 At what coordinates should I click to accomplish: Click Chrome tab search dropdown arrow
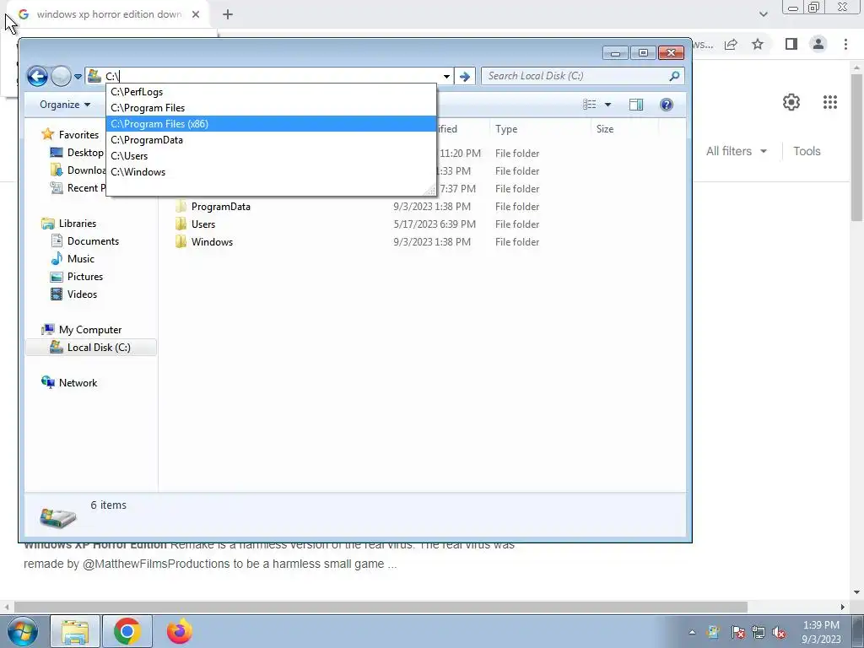pyautogui.click(x=763, y=14)
